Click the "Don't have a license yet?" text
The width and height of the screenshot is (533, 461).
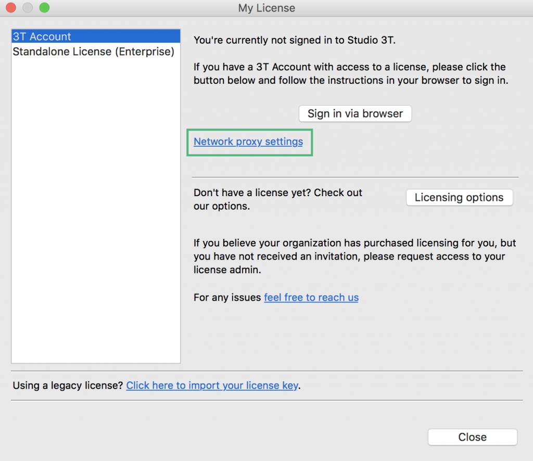point(278,199)
